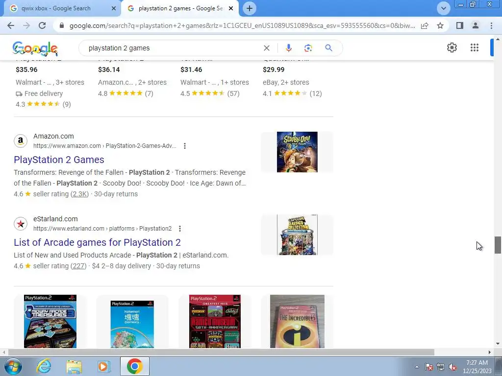Image resolution: width=502 pixels, height=376 pixels.
Task: Open eStarland 227 seller rating reviews
Action: pos(78,266)
